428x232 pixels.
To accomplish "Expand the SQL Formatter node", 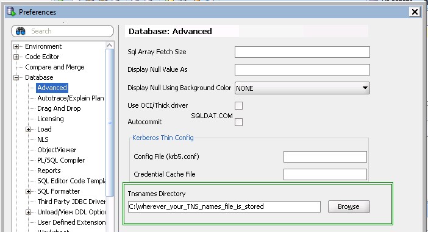I will tap(29, 192).
